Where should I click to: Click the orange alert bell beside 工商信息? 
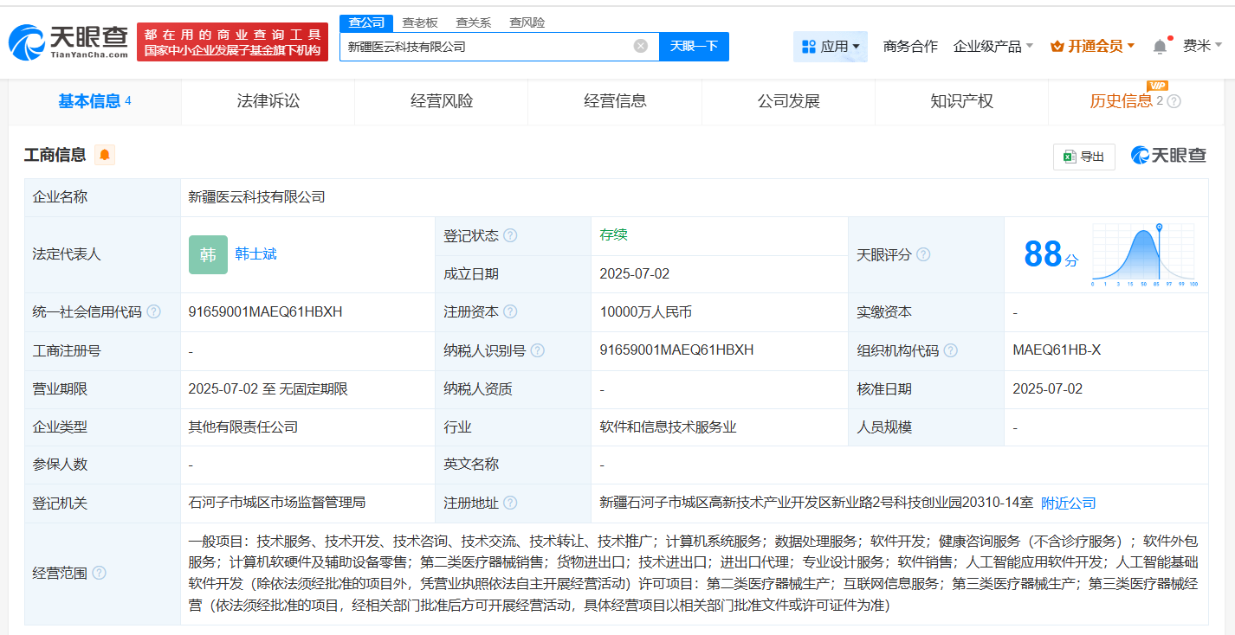pyautogui.click(x=105, y=156)
